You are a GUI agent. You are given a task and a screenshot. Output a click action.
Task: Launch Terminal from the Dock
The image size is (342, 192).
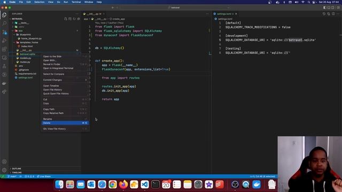tap(156, 185)
